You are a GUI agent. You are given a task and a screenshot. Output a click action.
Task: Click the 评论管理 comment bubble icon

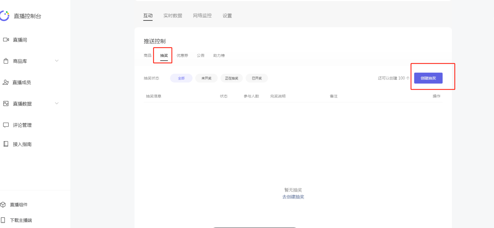pos(6,125)
